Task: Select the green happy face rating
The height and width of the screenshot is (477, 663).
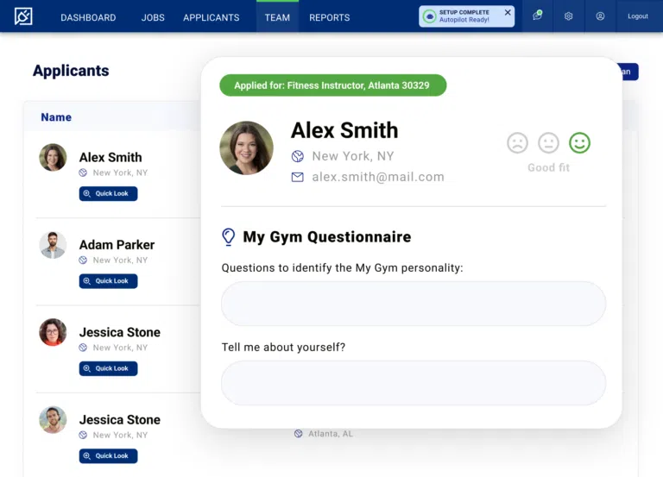Action: pos(580,142)
